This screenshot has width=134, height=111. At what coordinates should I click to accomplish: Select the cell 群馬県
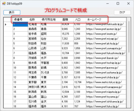34,68
